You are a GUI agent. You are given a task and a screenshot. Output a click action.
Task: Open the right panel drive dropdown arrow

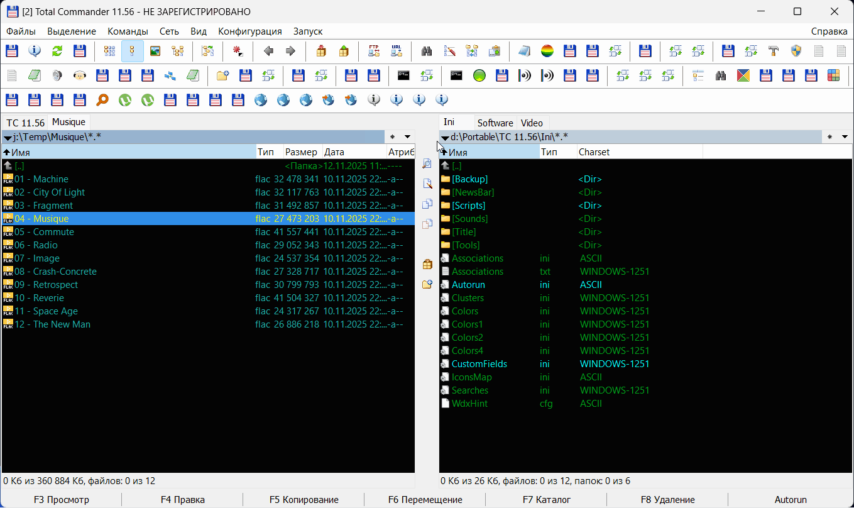pyautogui.click(x=445, y=137)
